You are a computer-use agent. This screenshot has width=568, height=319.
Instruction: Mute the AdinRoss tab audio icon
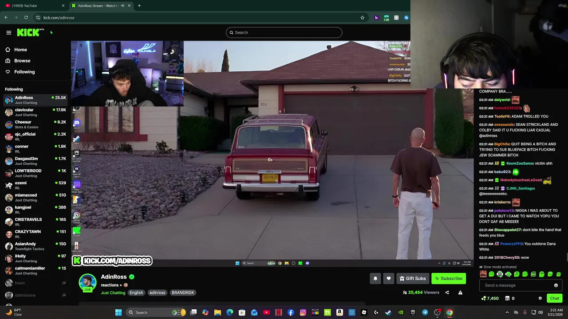[x=122, y=5]
